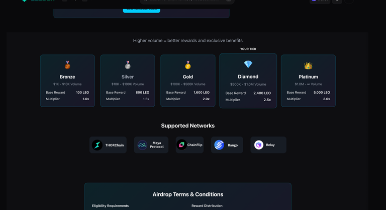Click the YOUR TIER label
This screenshot has width=386, height=210.
248,49
